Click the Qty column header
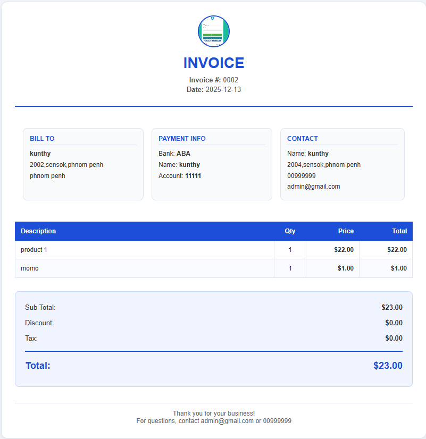Image resolution: width=426 pixels, height=439 pixels. pyautogui.click(x=290, y=231)
